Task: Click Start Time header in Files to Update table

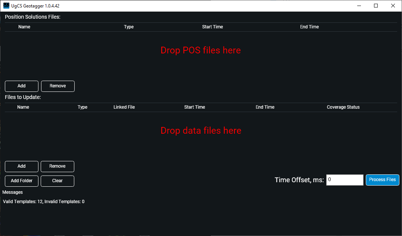Action: point(194,107)
